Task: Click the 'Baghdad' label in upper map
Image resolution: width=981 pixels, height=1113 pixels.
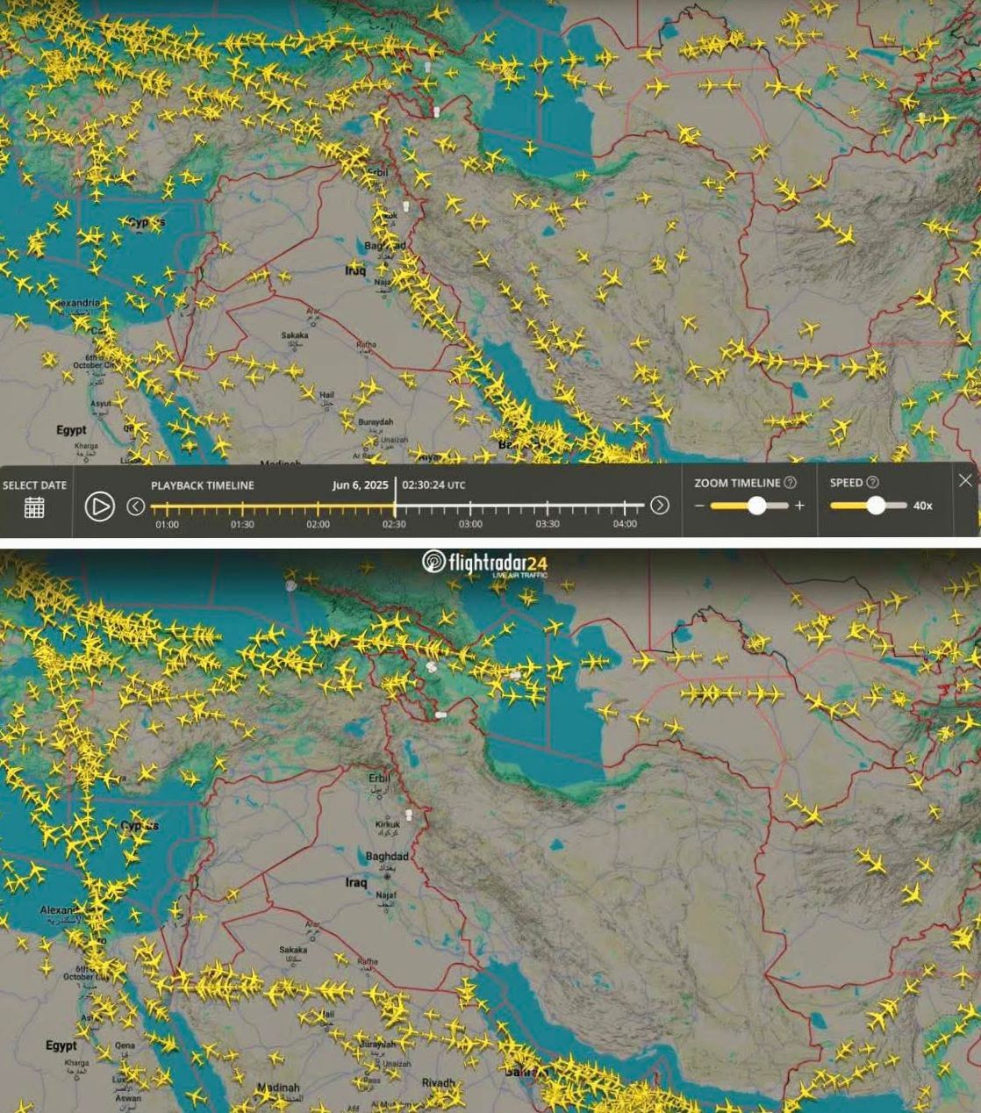Action: point(386,245)
